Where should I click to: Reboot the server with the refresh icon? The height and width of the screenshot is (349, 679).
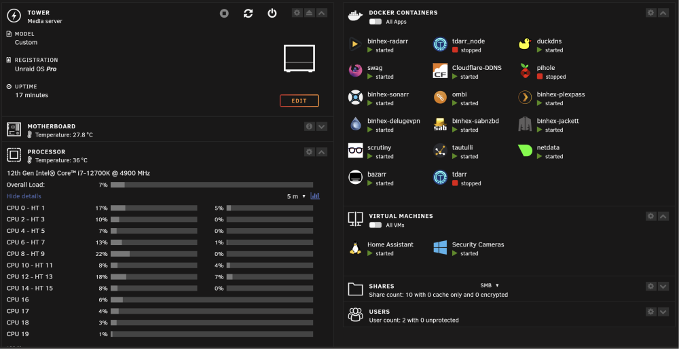[x=248, y=14]
